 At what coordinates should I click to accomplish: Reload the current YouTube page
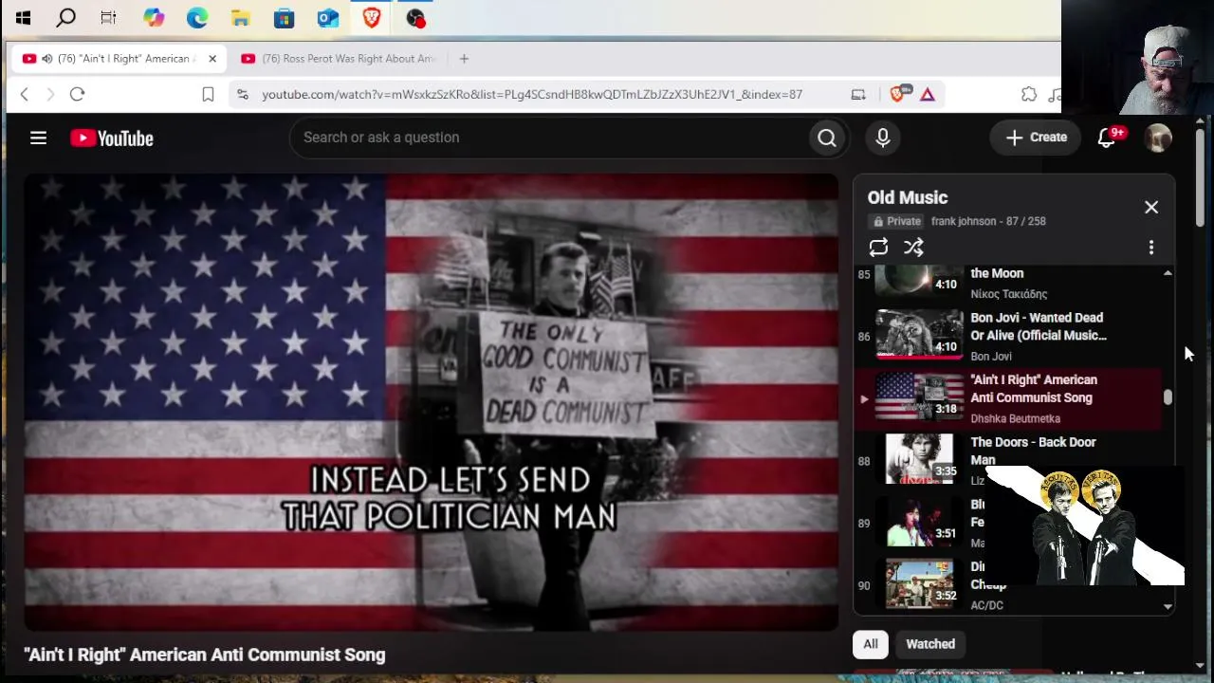click(78, 94)
